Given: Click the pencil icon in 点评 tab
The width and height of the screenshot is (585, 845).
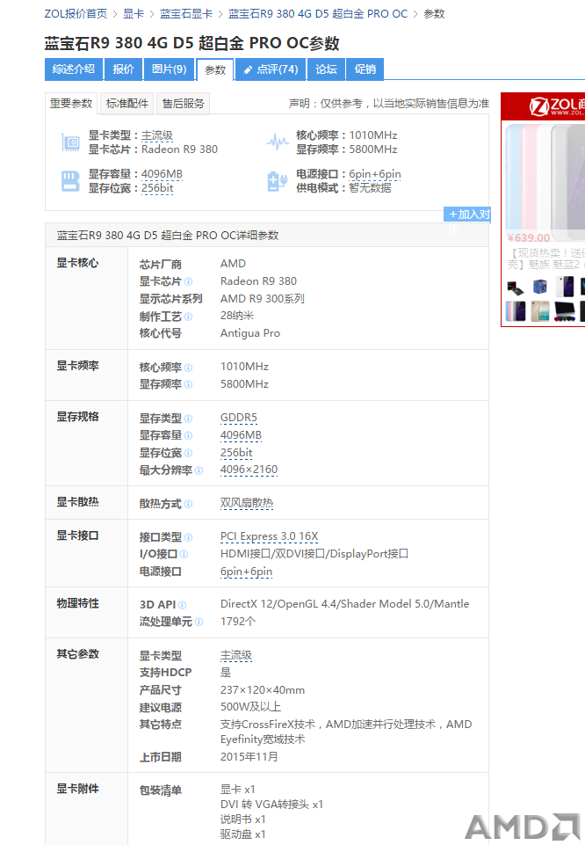Looking at the screenshot, I should [x=248, y=69].
